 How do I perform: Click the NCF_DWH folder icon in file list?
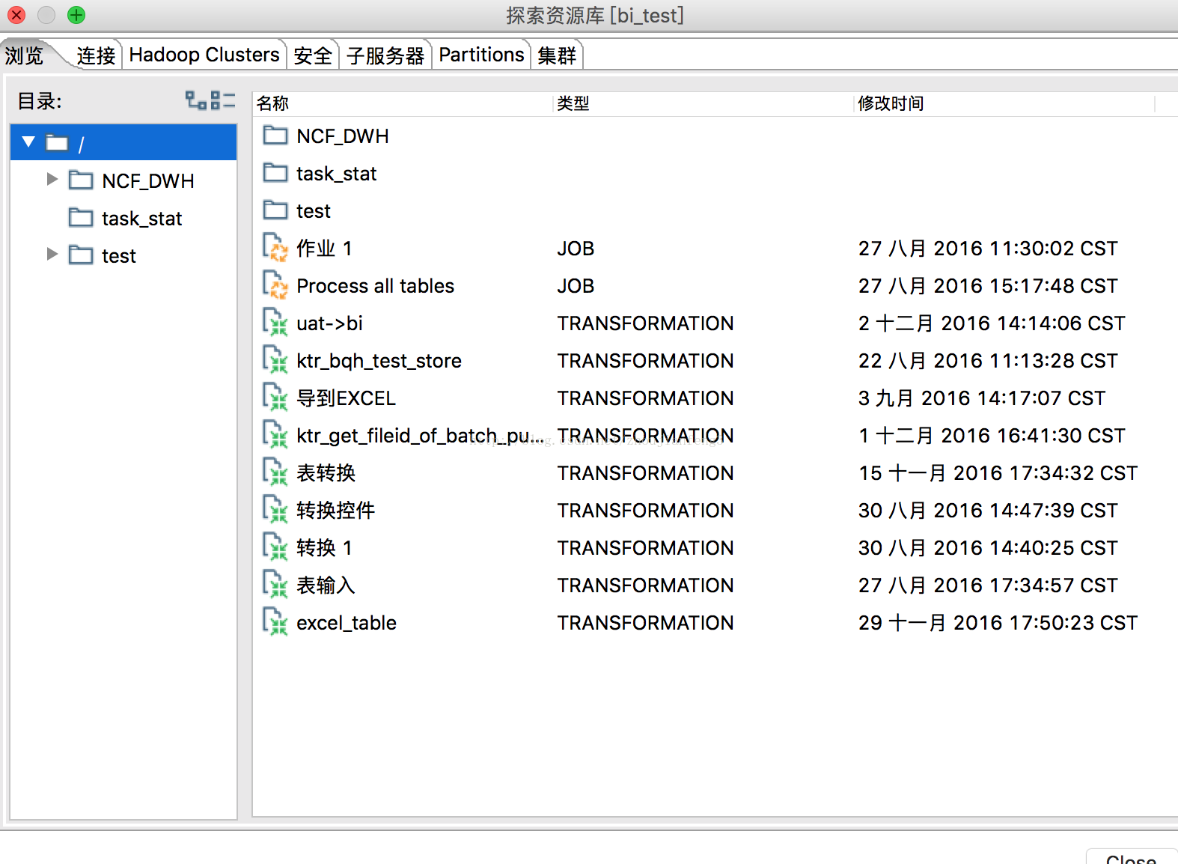point(275,136)
